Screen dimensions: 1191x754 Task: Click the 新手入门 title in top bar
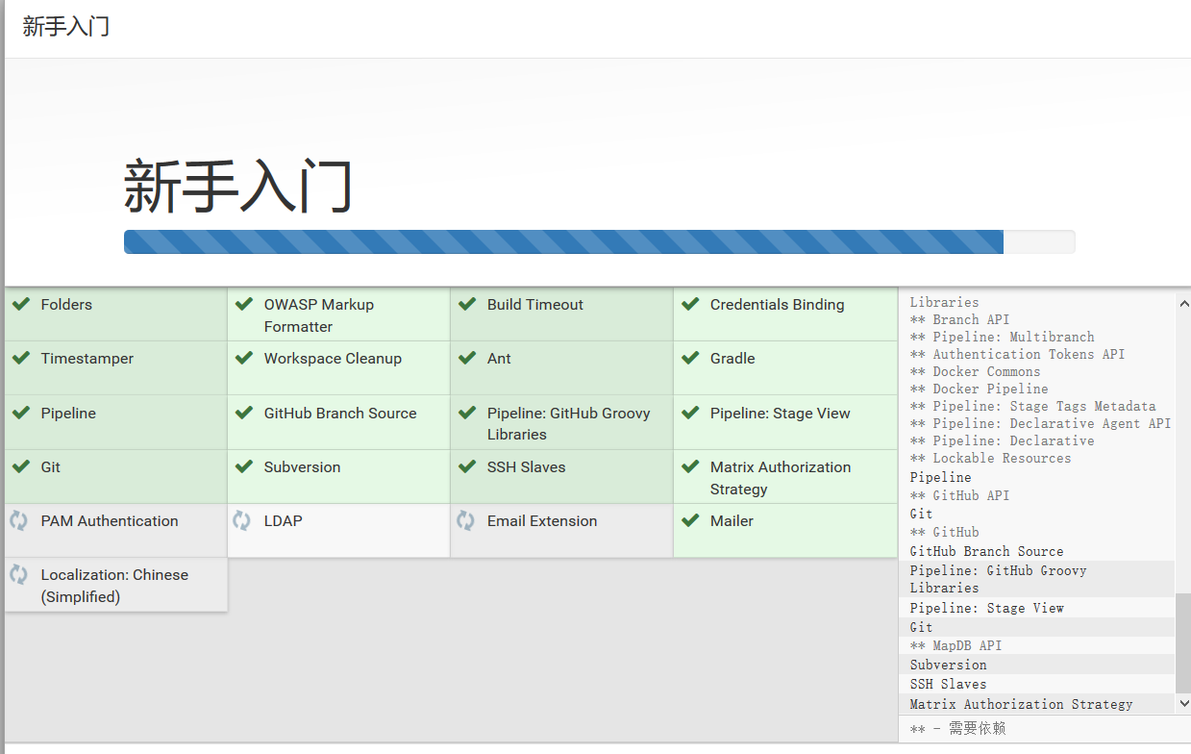click(x=66, y=27)
